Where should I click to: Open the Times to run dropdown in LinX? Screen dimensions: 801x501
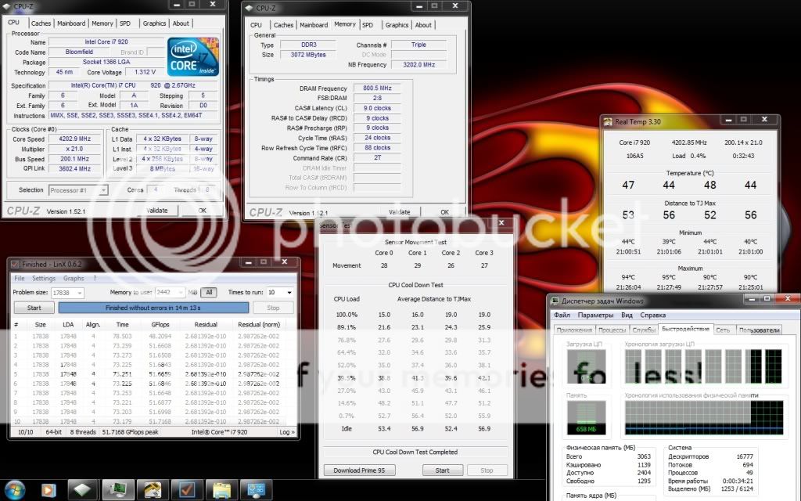point(289,293)
